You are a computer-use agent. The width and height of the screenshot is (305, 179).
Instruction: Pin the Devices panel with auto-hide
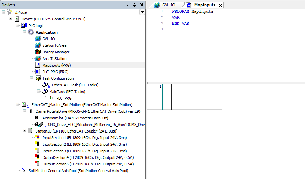[x=134, y=5]
